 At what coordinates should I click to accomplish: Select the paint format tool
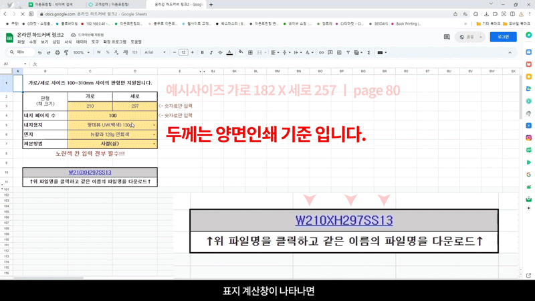pos(66,53)
